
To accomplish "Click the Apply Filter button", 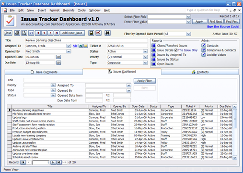I will coord(145,81).
